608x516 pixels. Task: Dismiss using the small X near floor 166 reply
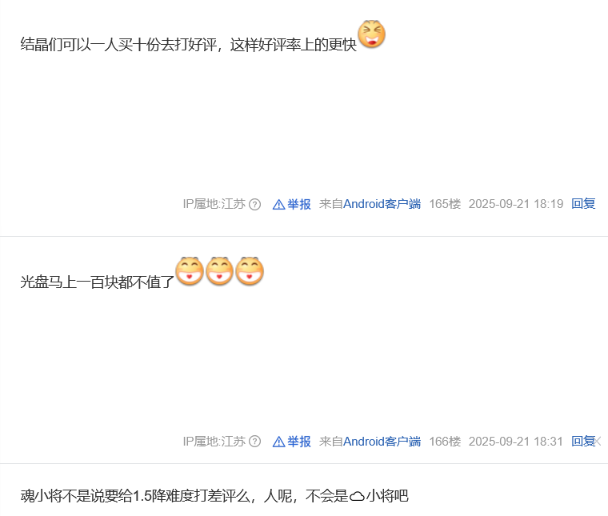(x=598, y=441)
